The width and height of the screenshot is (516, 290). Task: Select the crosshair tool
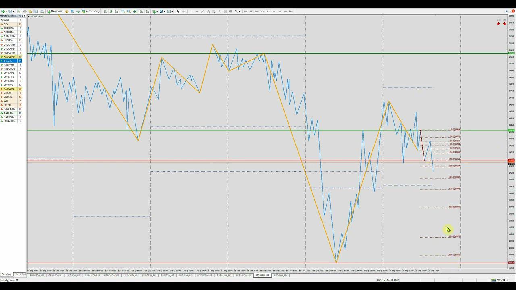point(184,11)
